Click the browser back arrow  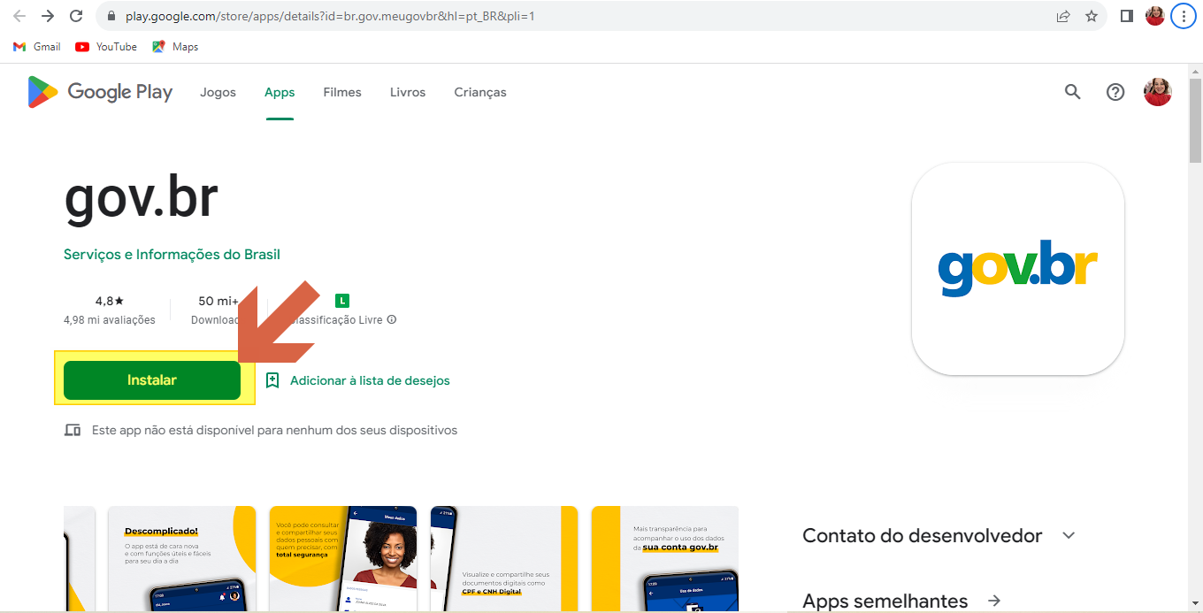pos(19,16)
